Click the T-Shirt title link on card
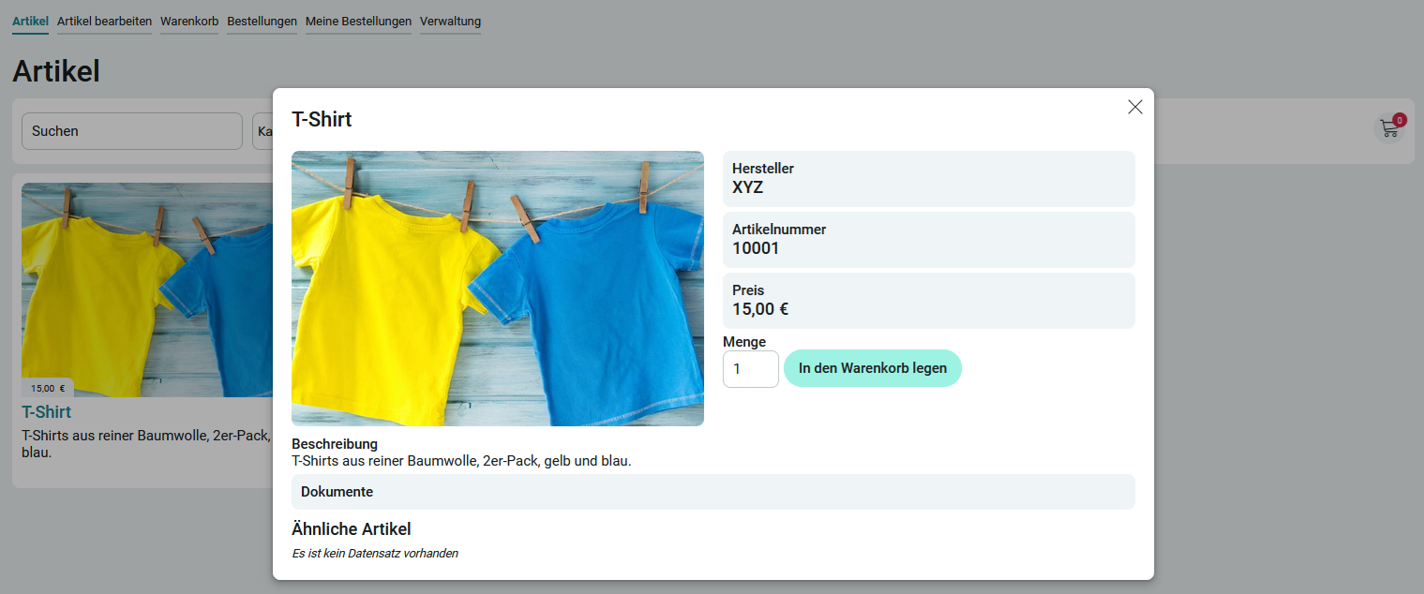This screenshot has height=594, width=1424. (47, 412)
